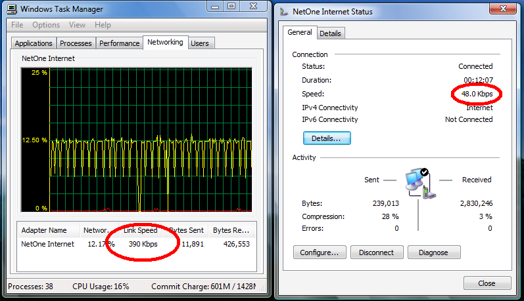Viewport: 524px width, 301px height.
Task: Open the View menu in Task Manager
Action: [77, 25]
